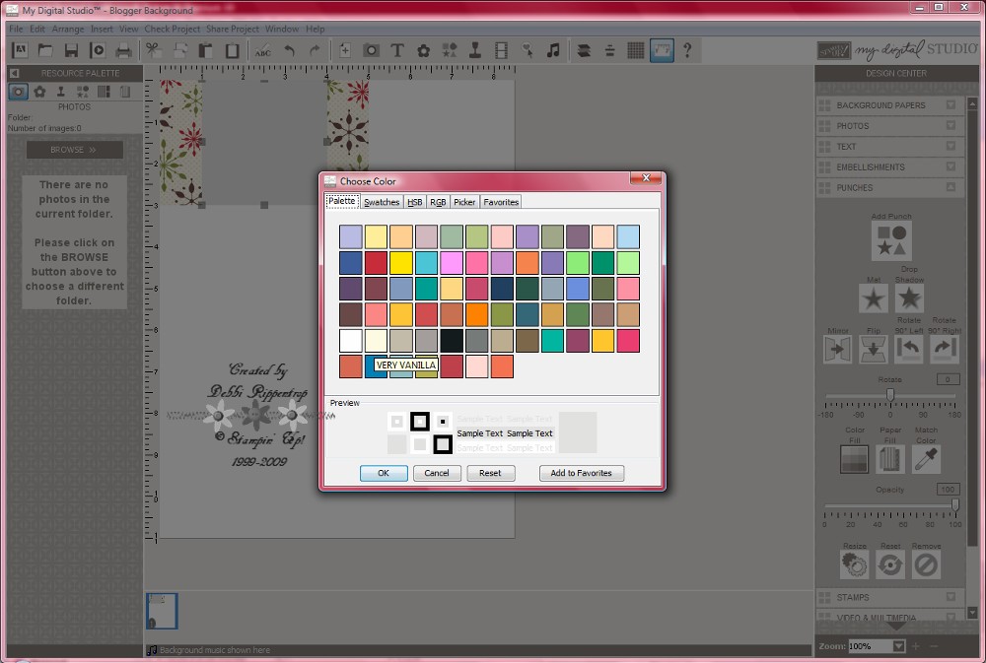The height and width of the screenshot is (663, 986).
Task: Toggle the ruler display toolbar button
Action: [x=662, y=50]
